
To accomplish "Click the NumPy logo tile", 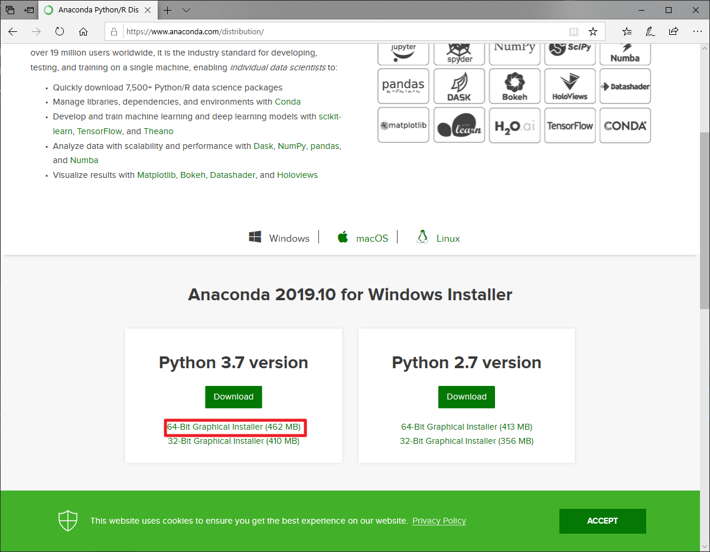I will 514,54.
